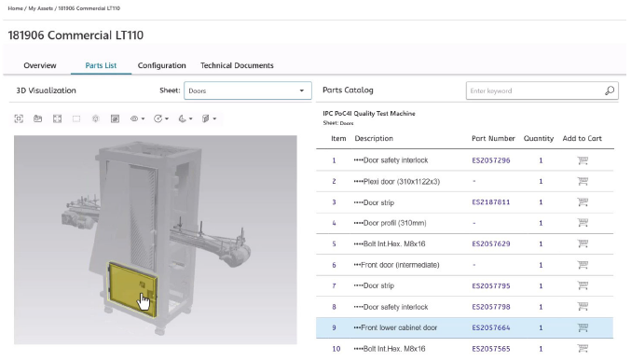Toggle the eye visibility tool
The image size is (631, 361).
[134, 118]
